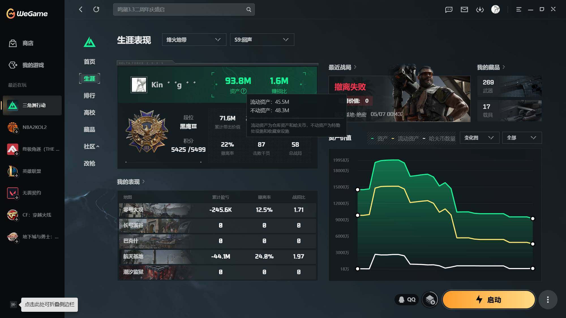This screenshot has width=566, height=318.
Task: Select the 三角洲行动 game icon
Action: pyautogui.click(x=13, y=105)
